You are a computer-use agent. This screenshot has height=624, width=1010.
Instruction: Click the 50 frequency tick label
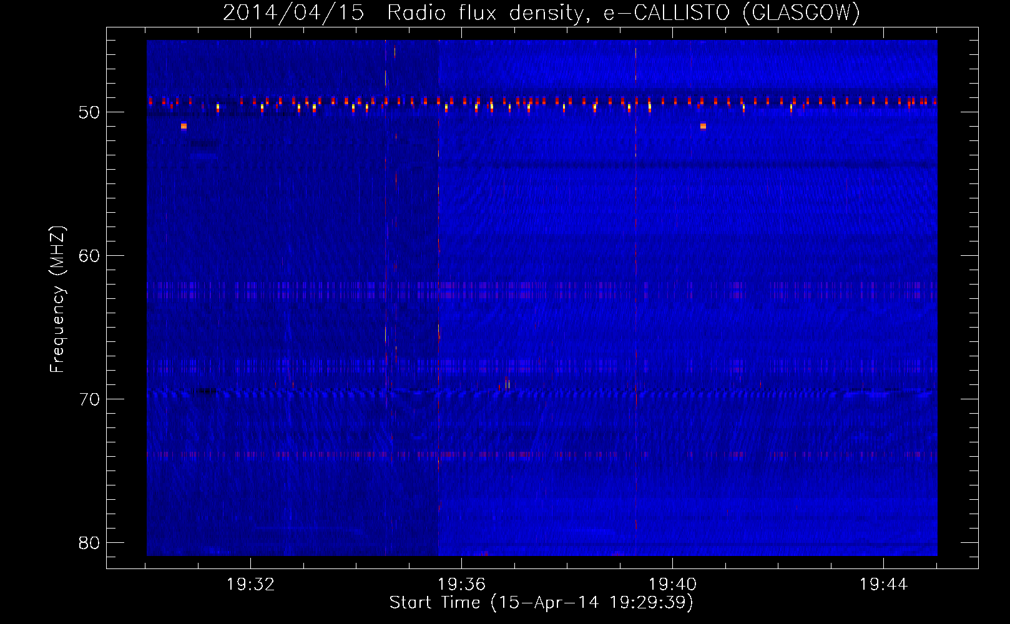[89, 113]
